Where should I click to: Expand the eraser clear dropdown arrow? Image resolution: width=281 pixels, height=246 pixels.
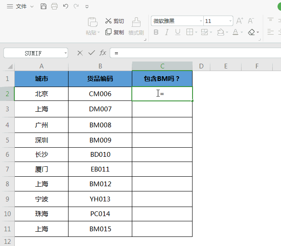point(258,32)
